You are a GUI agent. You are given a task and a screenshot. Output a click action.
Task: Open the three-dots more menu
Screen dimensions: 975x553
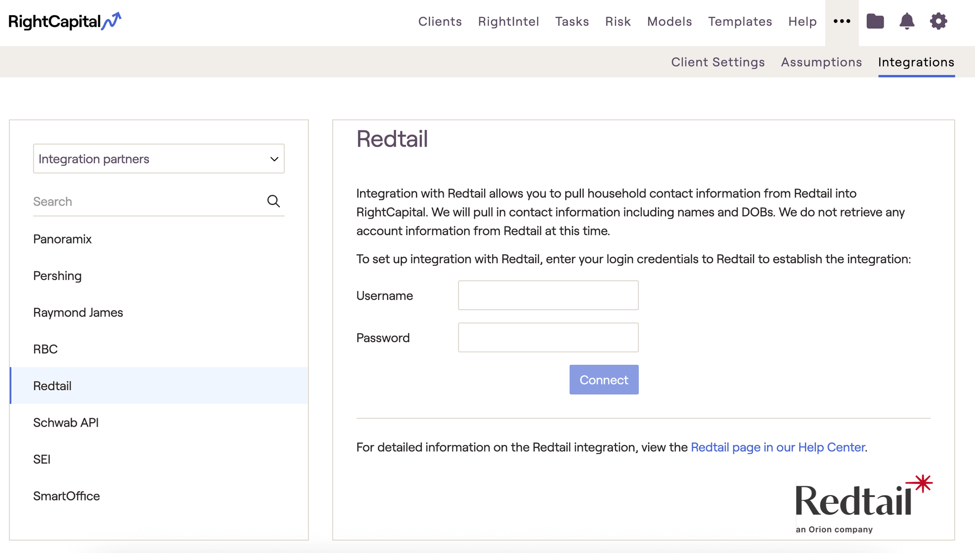841,21
